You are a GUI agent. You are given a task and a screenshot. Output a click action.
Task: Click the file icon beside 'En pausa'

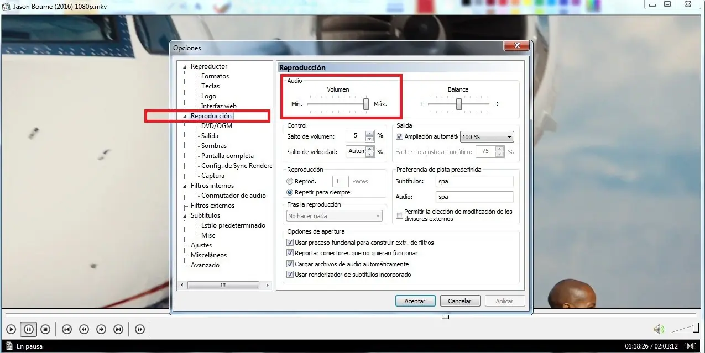click(x=9, y=346)
